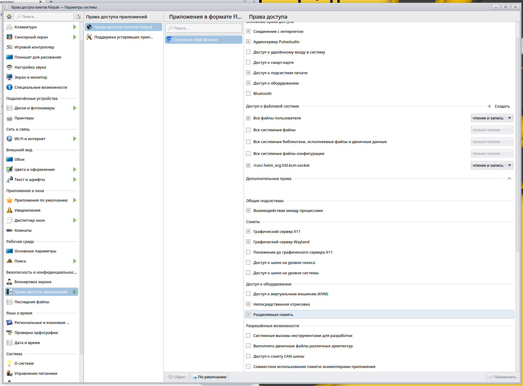Focus the applications list Поиск field
The width and height of the screenshot is (523, 386).
pyautogui.click(x=204, y=28)
